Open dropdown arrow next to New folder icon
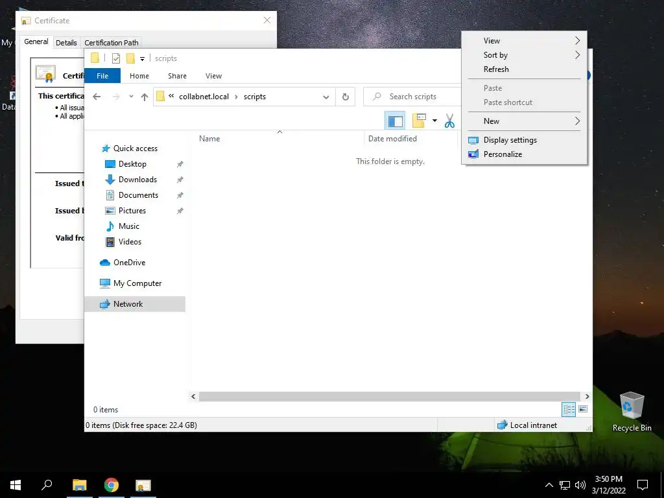 click(434, 121)
